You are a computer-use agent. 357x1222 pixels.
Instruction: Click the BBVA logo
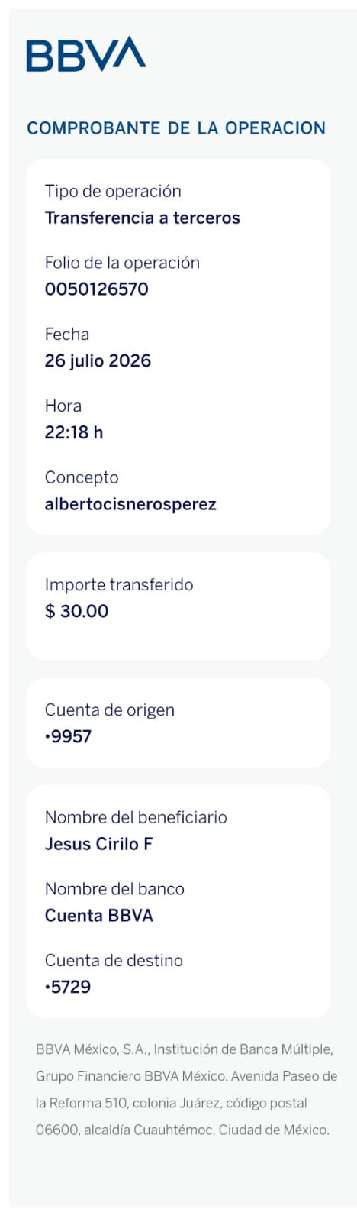86,54
